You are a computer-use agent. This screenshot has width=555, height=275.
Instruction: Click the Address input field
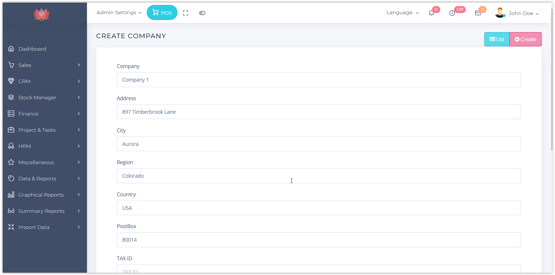pos(319,112)
